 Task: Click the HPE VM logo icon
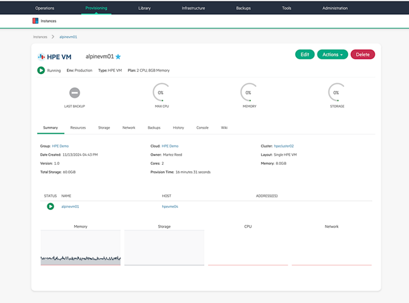click(x=41, y=57)
